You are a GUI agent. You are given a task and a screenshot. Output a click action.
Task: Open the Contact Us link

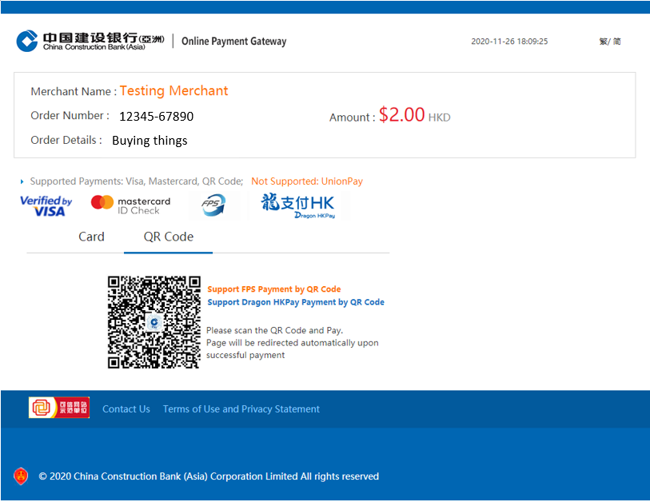click(x=126, y=409)
